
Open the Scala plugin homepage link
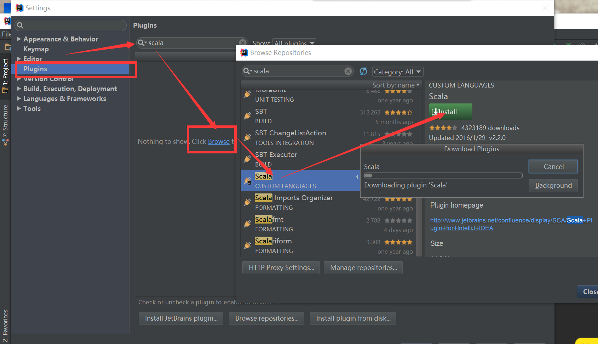click(511, 224)
